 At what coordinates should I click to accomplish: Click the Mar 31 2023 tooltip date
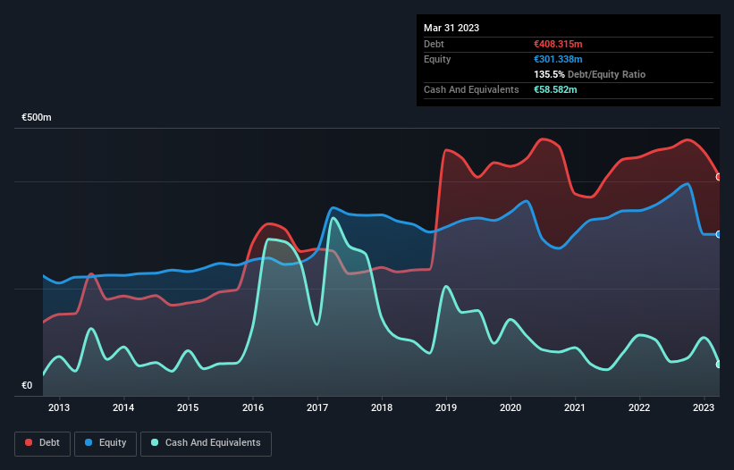click(x=451, y=28)
